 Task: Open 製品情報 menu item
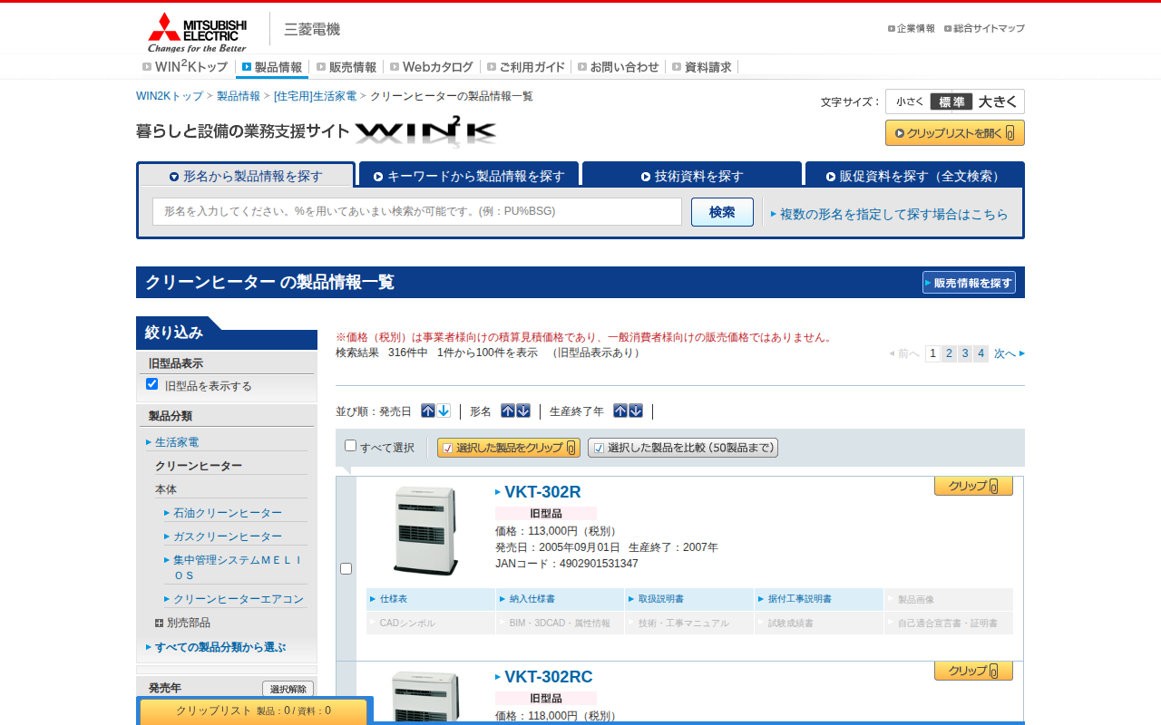click(x=272, y=66)
